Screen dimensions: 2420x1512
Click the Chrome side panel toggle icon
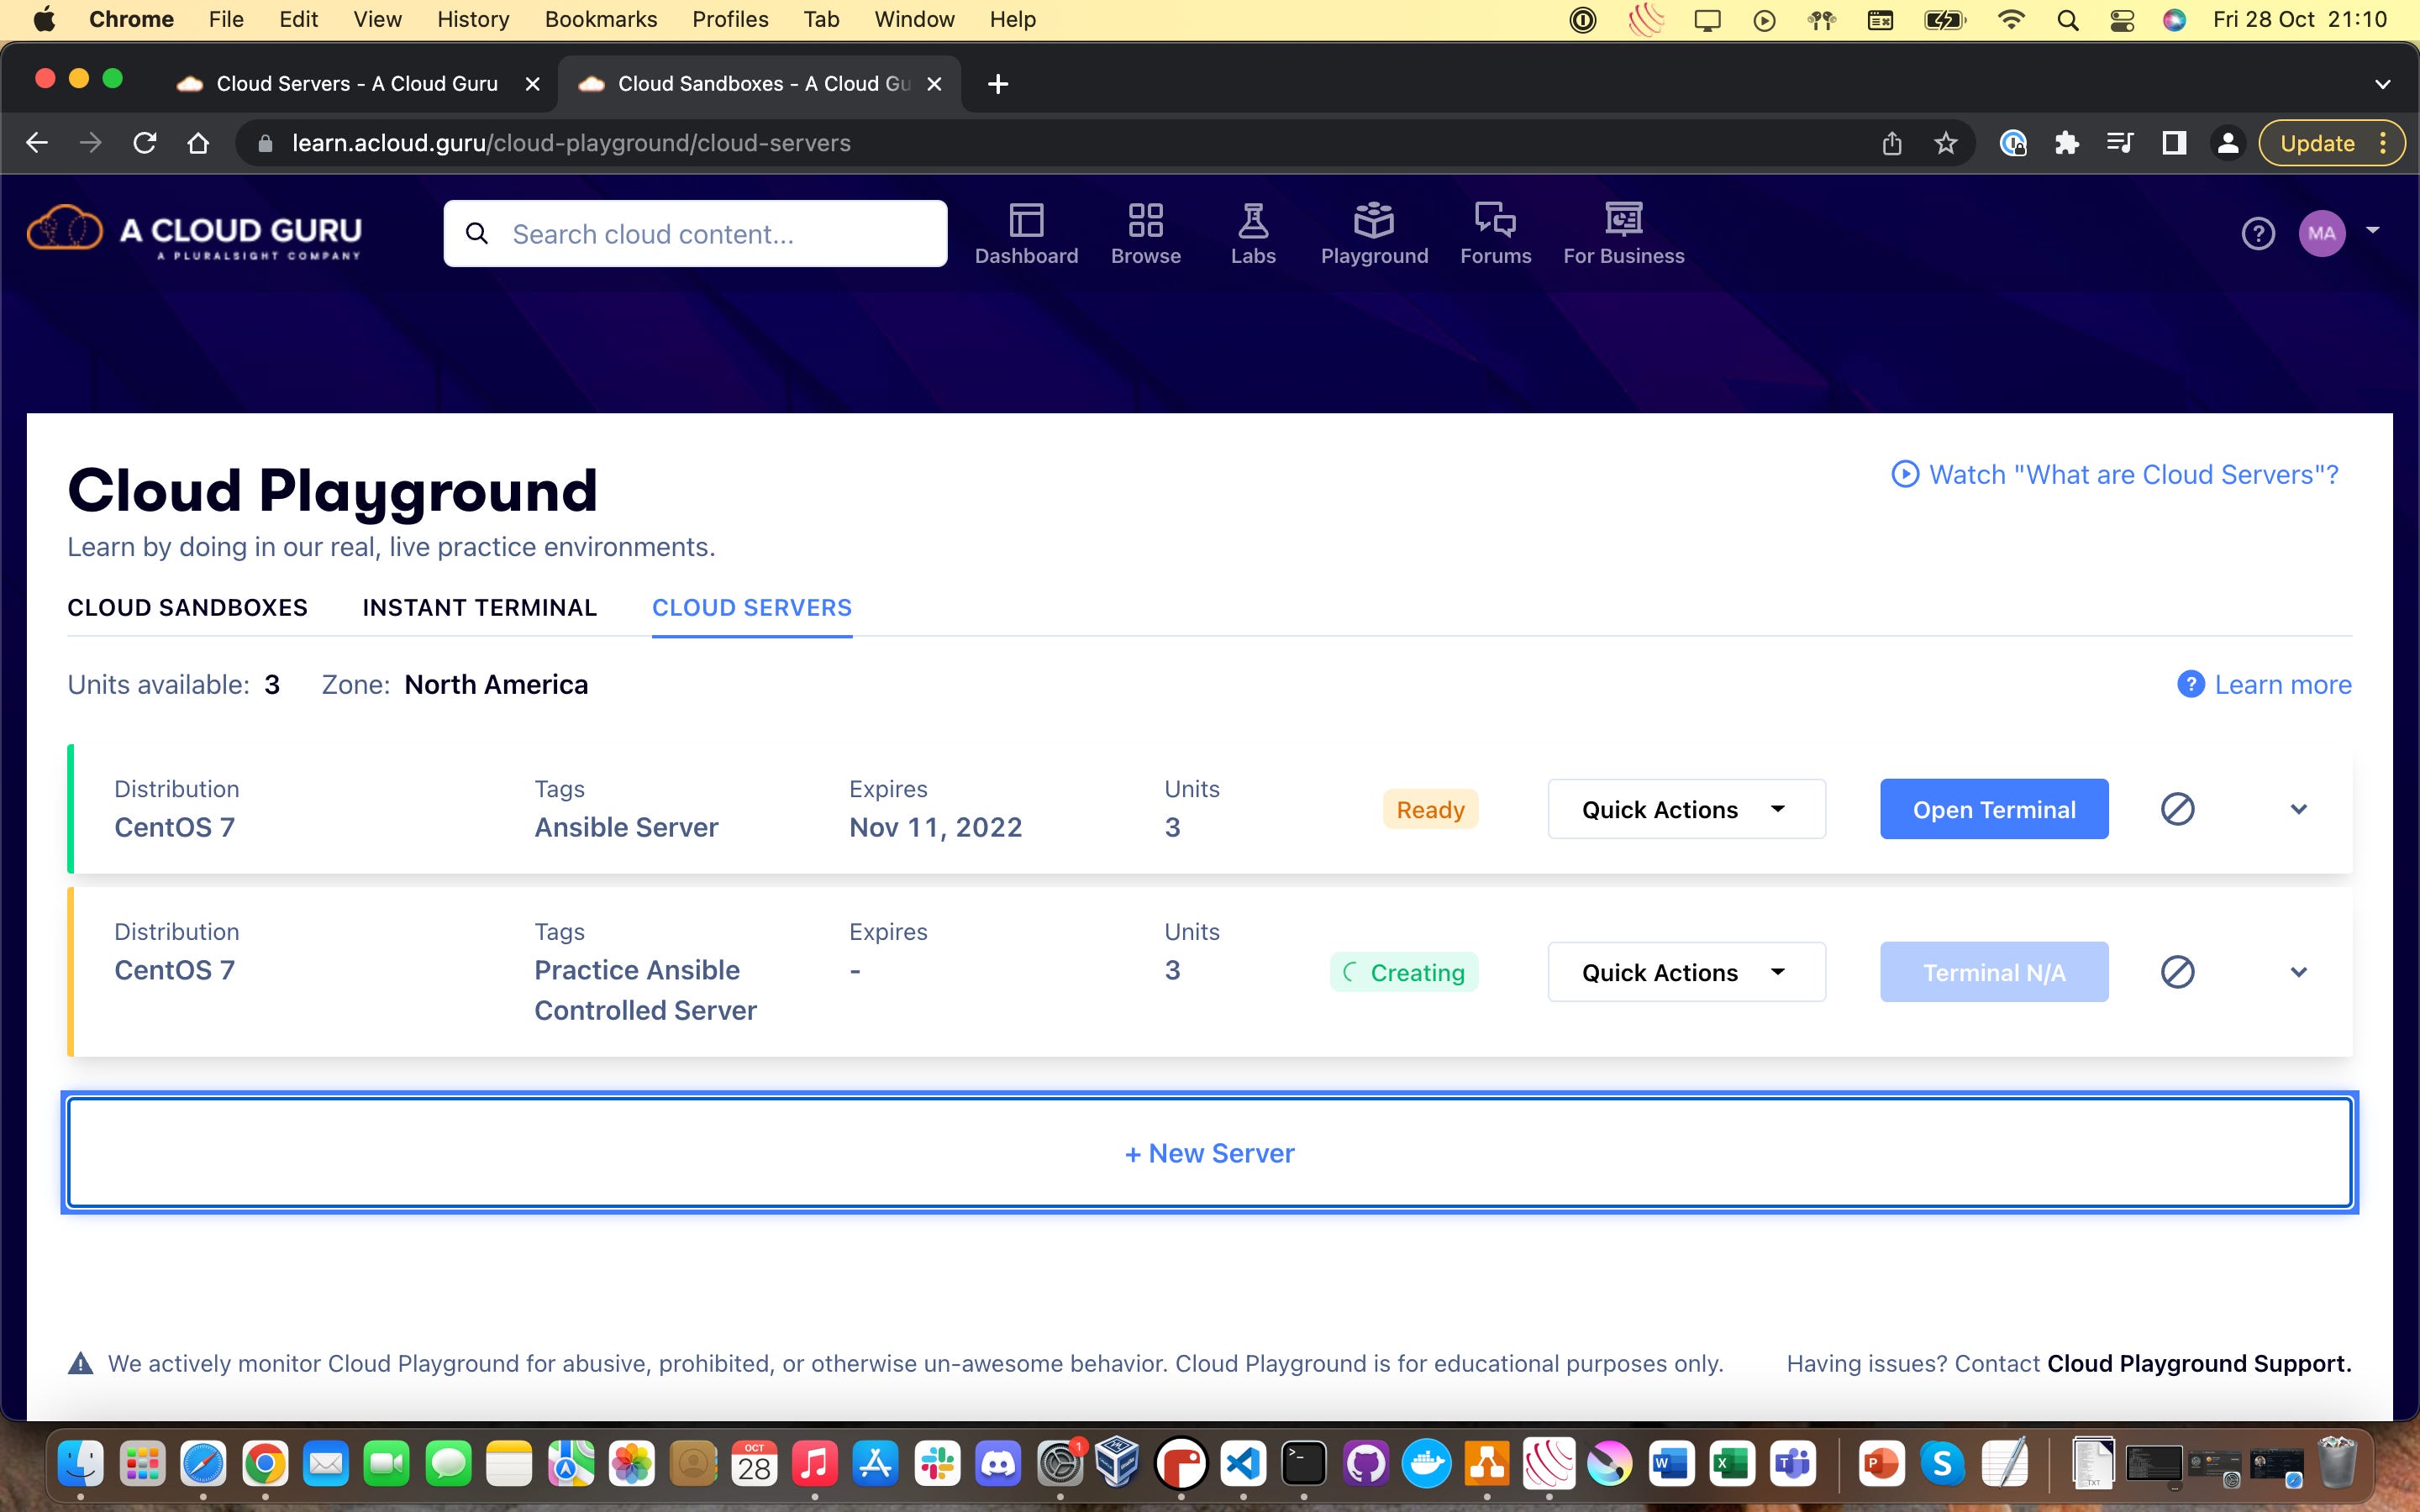[x=2173, y=144]
